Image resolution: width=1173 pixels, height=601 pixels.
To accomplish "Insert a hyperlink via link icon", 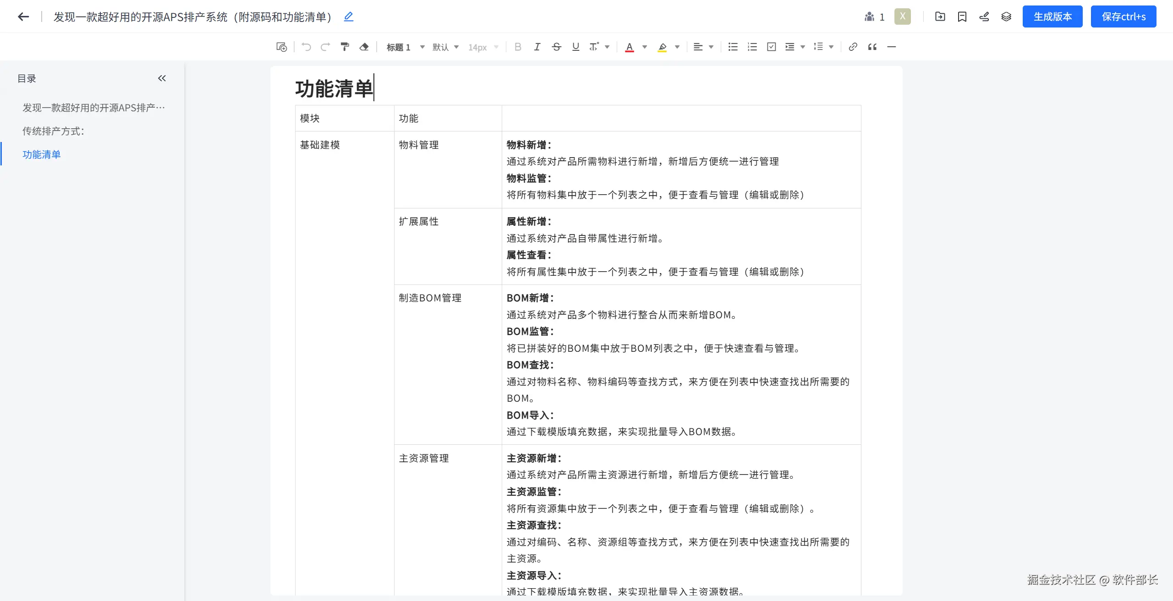I will point(853,47).
